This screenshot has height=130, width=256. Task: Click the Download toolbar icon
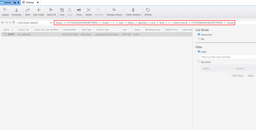[x=16, y=12]
